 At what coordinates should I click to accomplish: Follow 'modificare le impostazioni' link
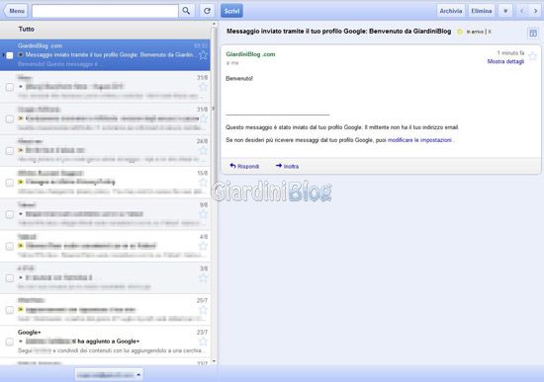pyautogui.click(x=419, y=140)
